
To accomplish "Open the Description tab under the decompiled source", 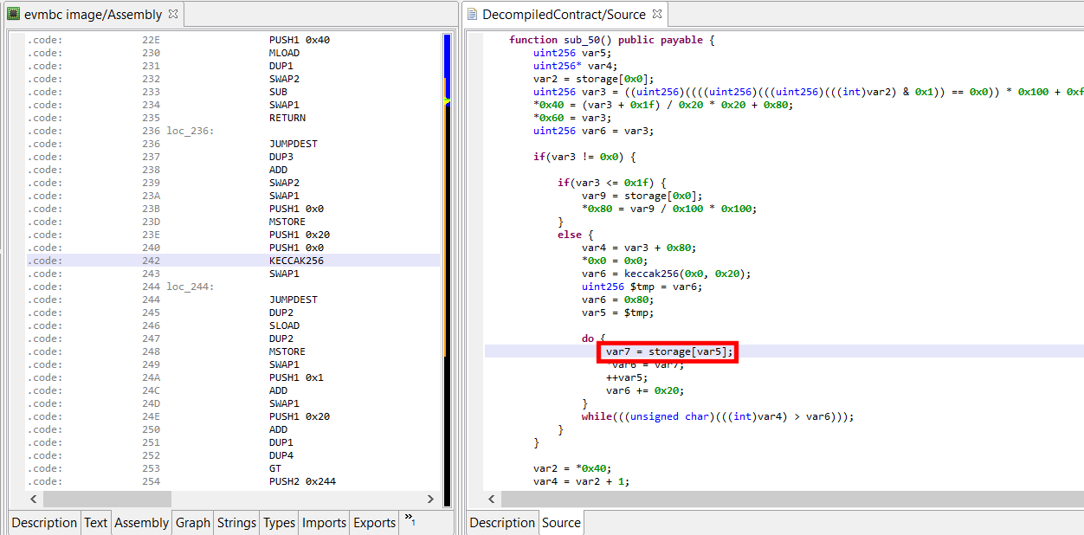I will (502, 523).
